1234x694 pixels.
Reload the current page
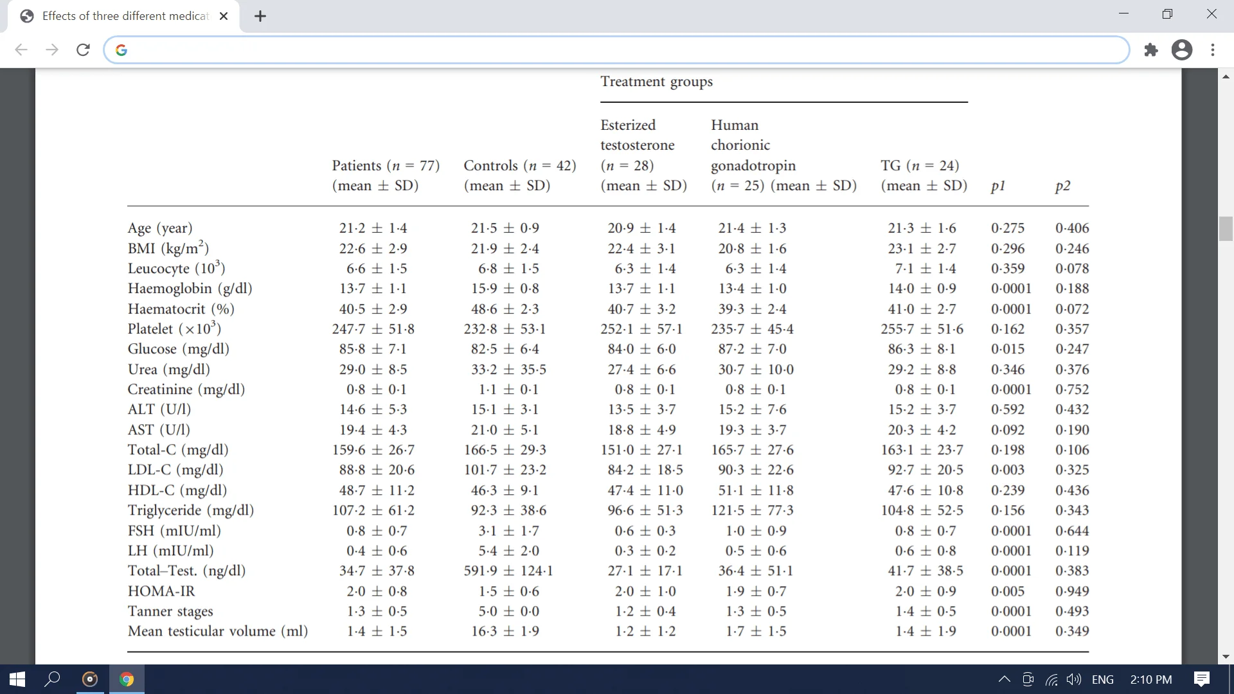tap(83, 50)
